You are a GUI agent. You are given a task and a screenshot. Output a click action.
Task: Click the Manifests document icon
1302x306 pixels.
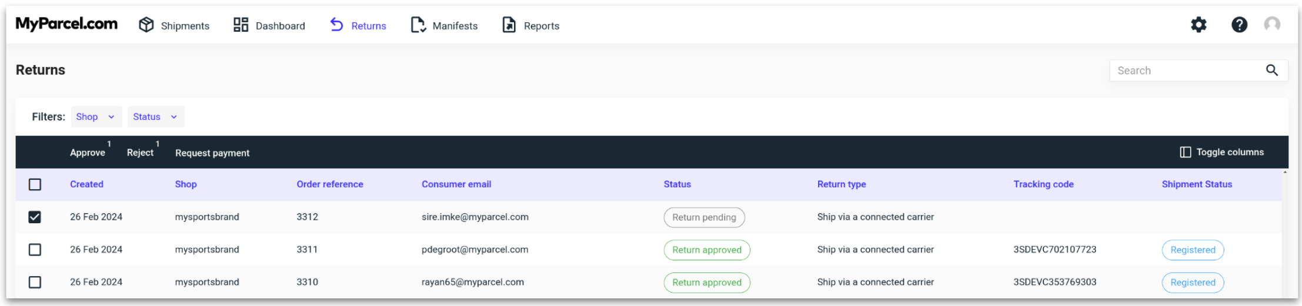(x=418, y=25)
